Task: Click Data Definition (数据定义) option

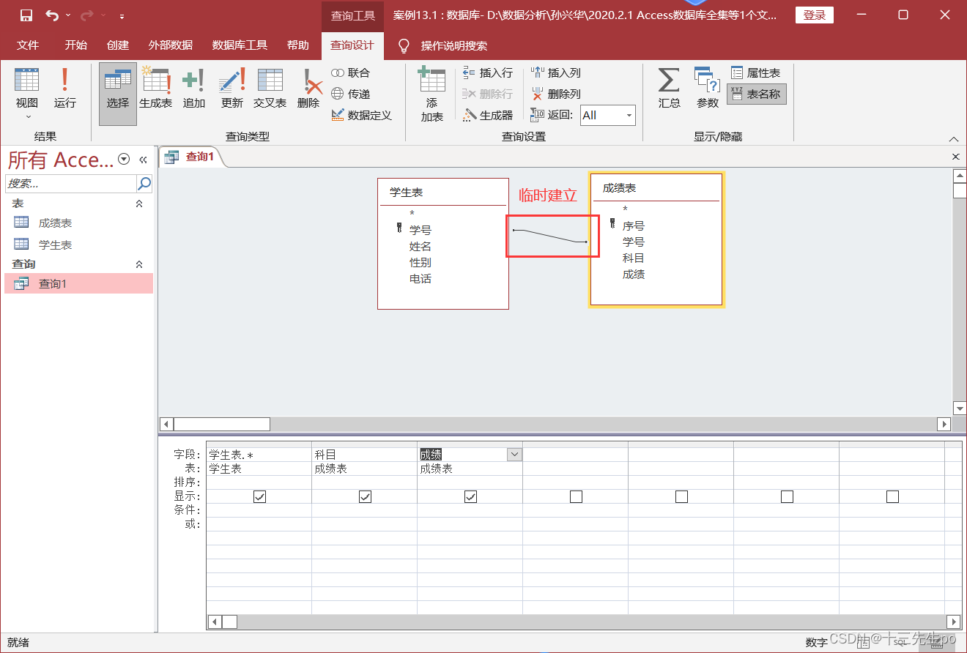Action: [362, 115]
